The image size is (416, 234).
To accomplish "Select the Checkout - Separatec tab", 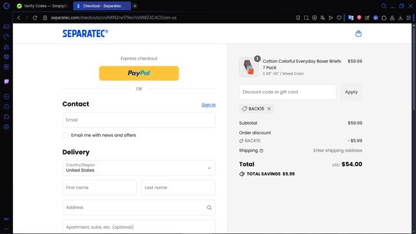I will [x=102, y=6].
